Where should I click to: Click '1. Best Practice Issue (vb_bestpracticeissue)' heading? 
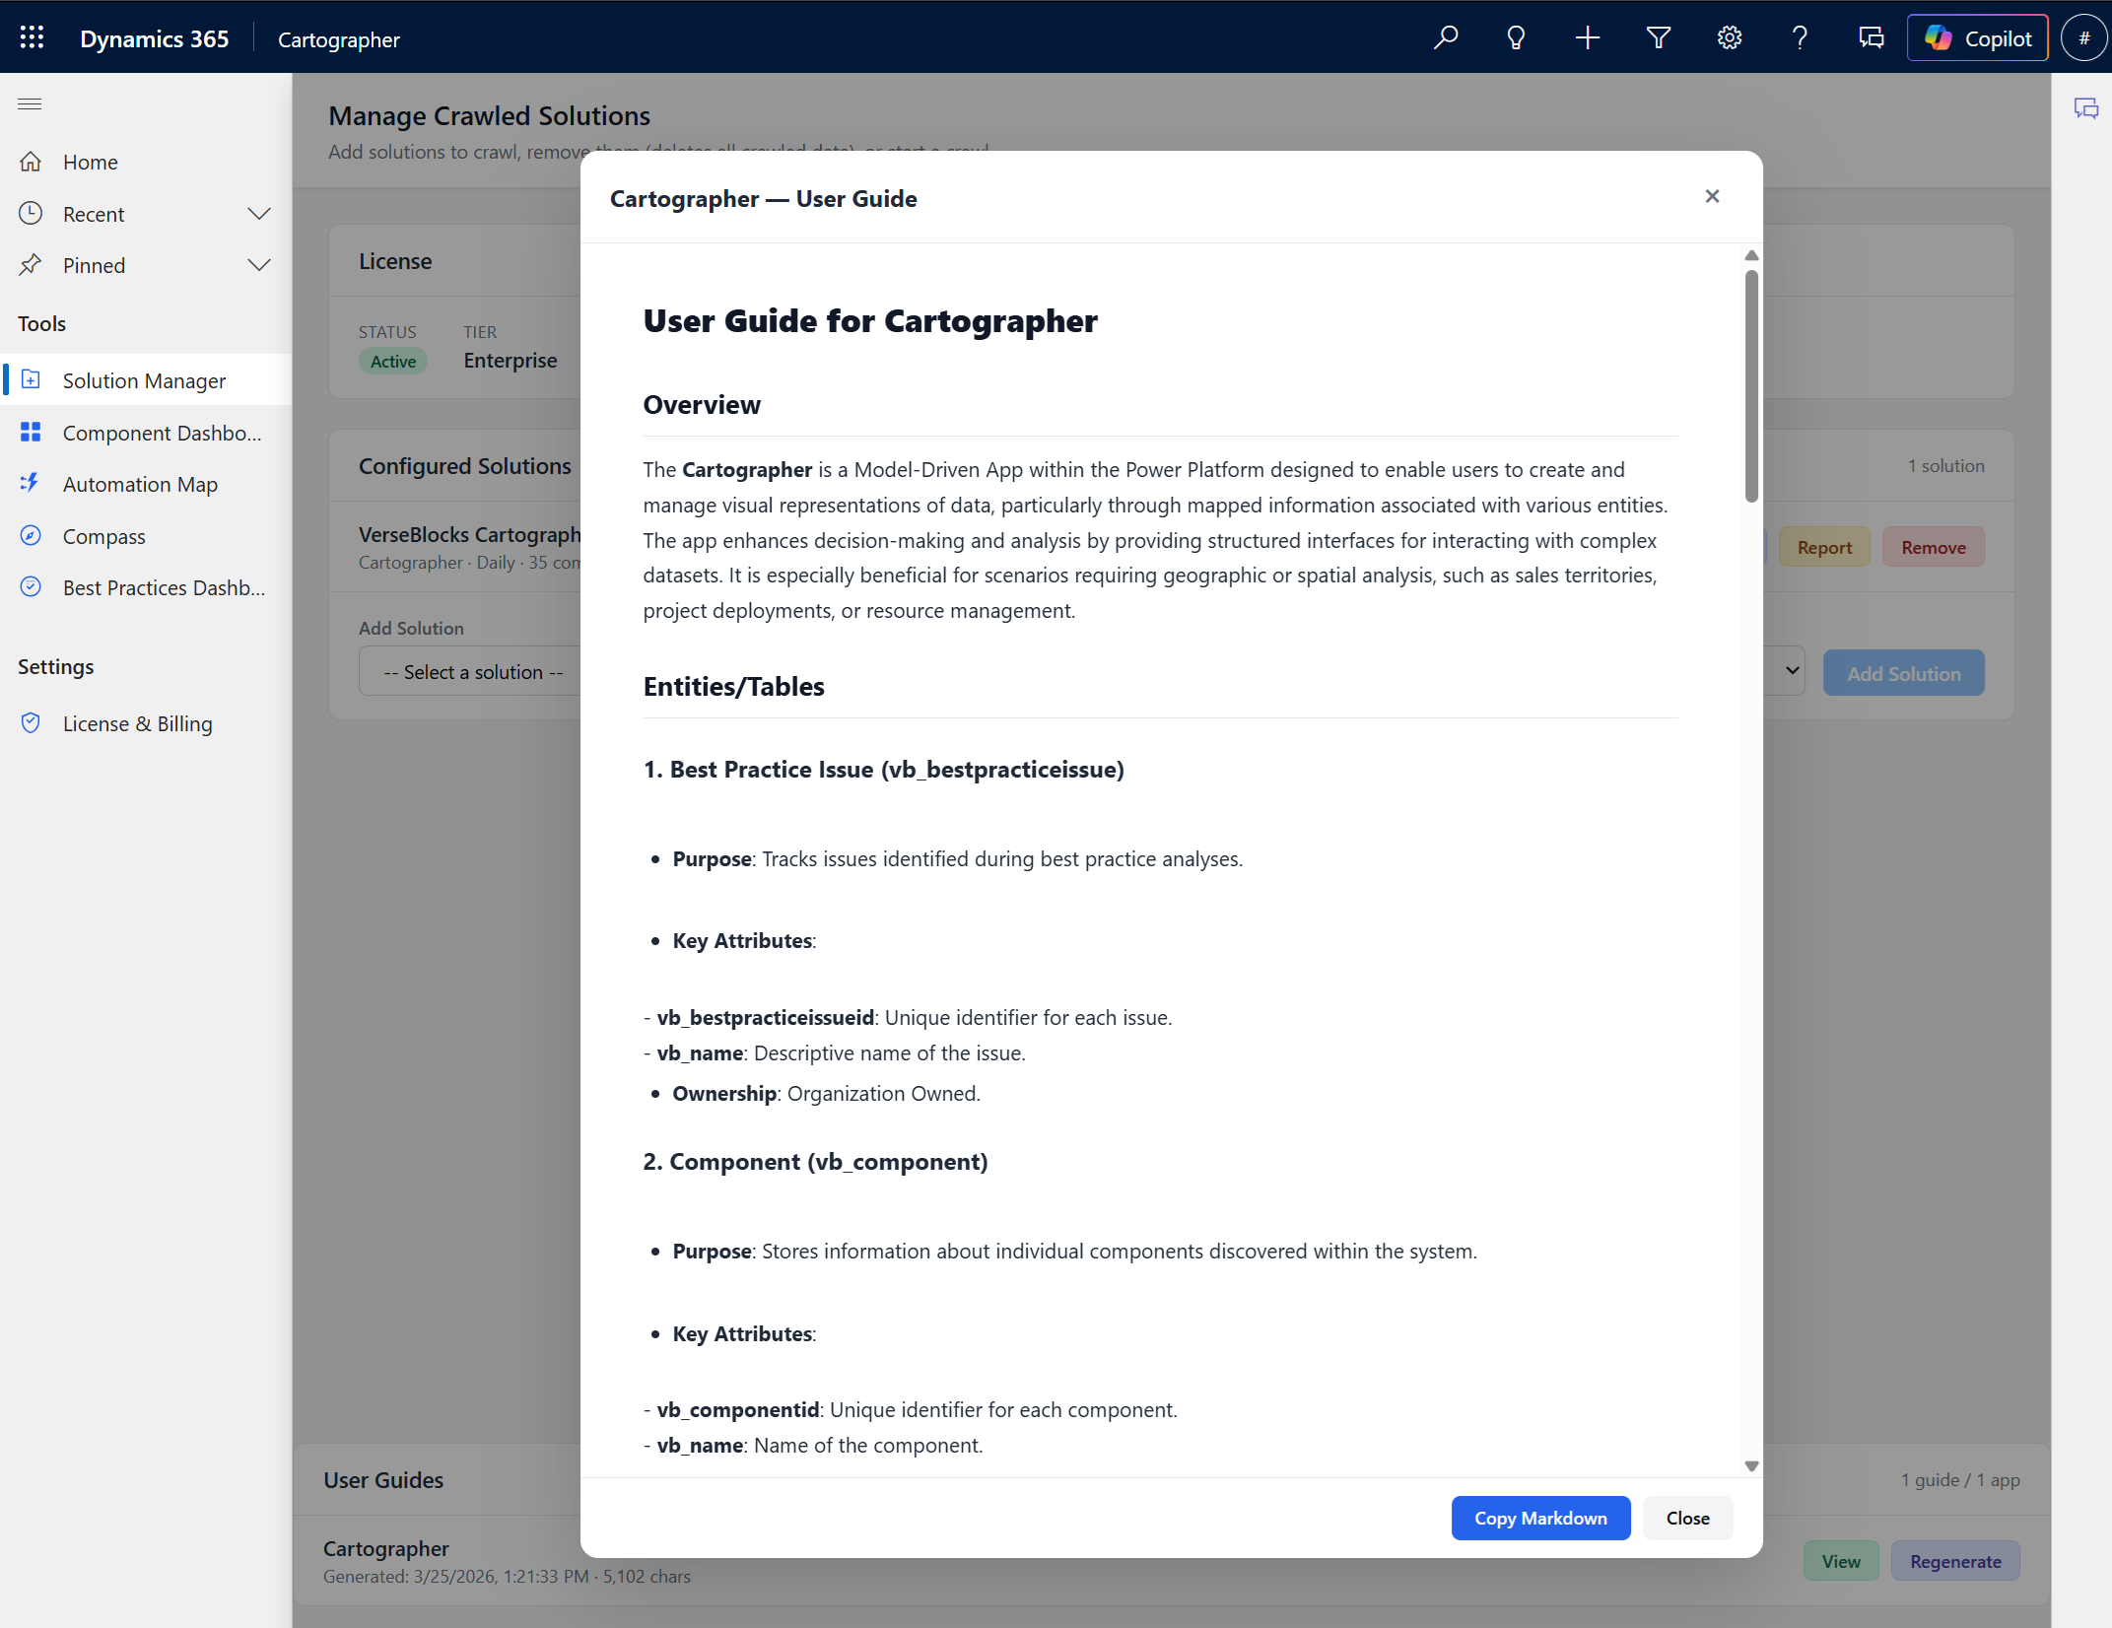pyautogui.click(x=883, y=770)
